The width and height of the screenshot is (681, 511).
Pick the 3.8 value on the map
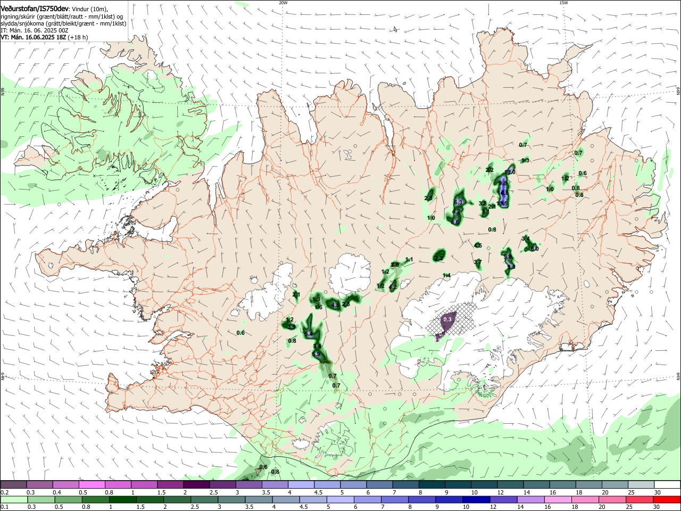[x=483, y=203]
